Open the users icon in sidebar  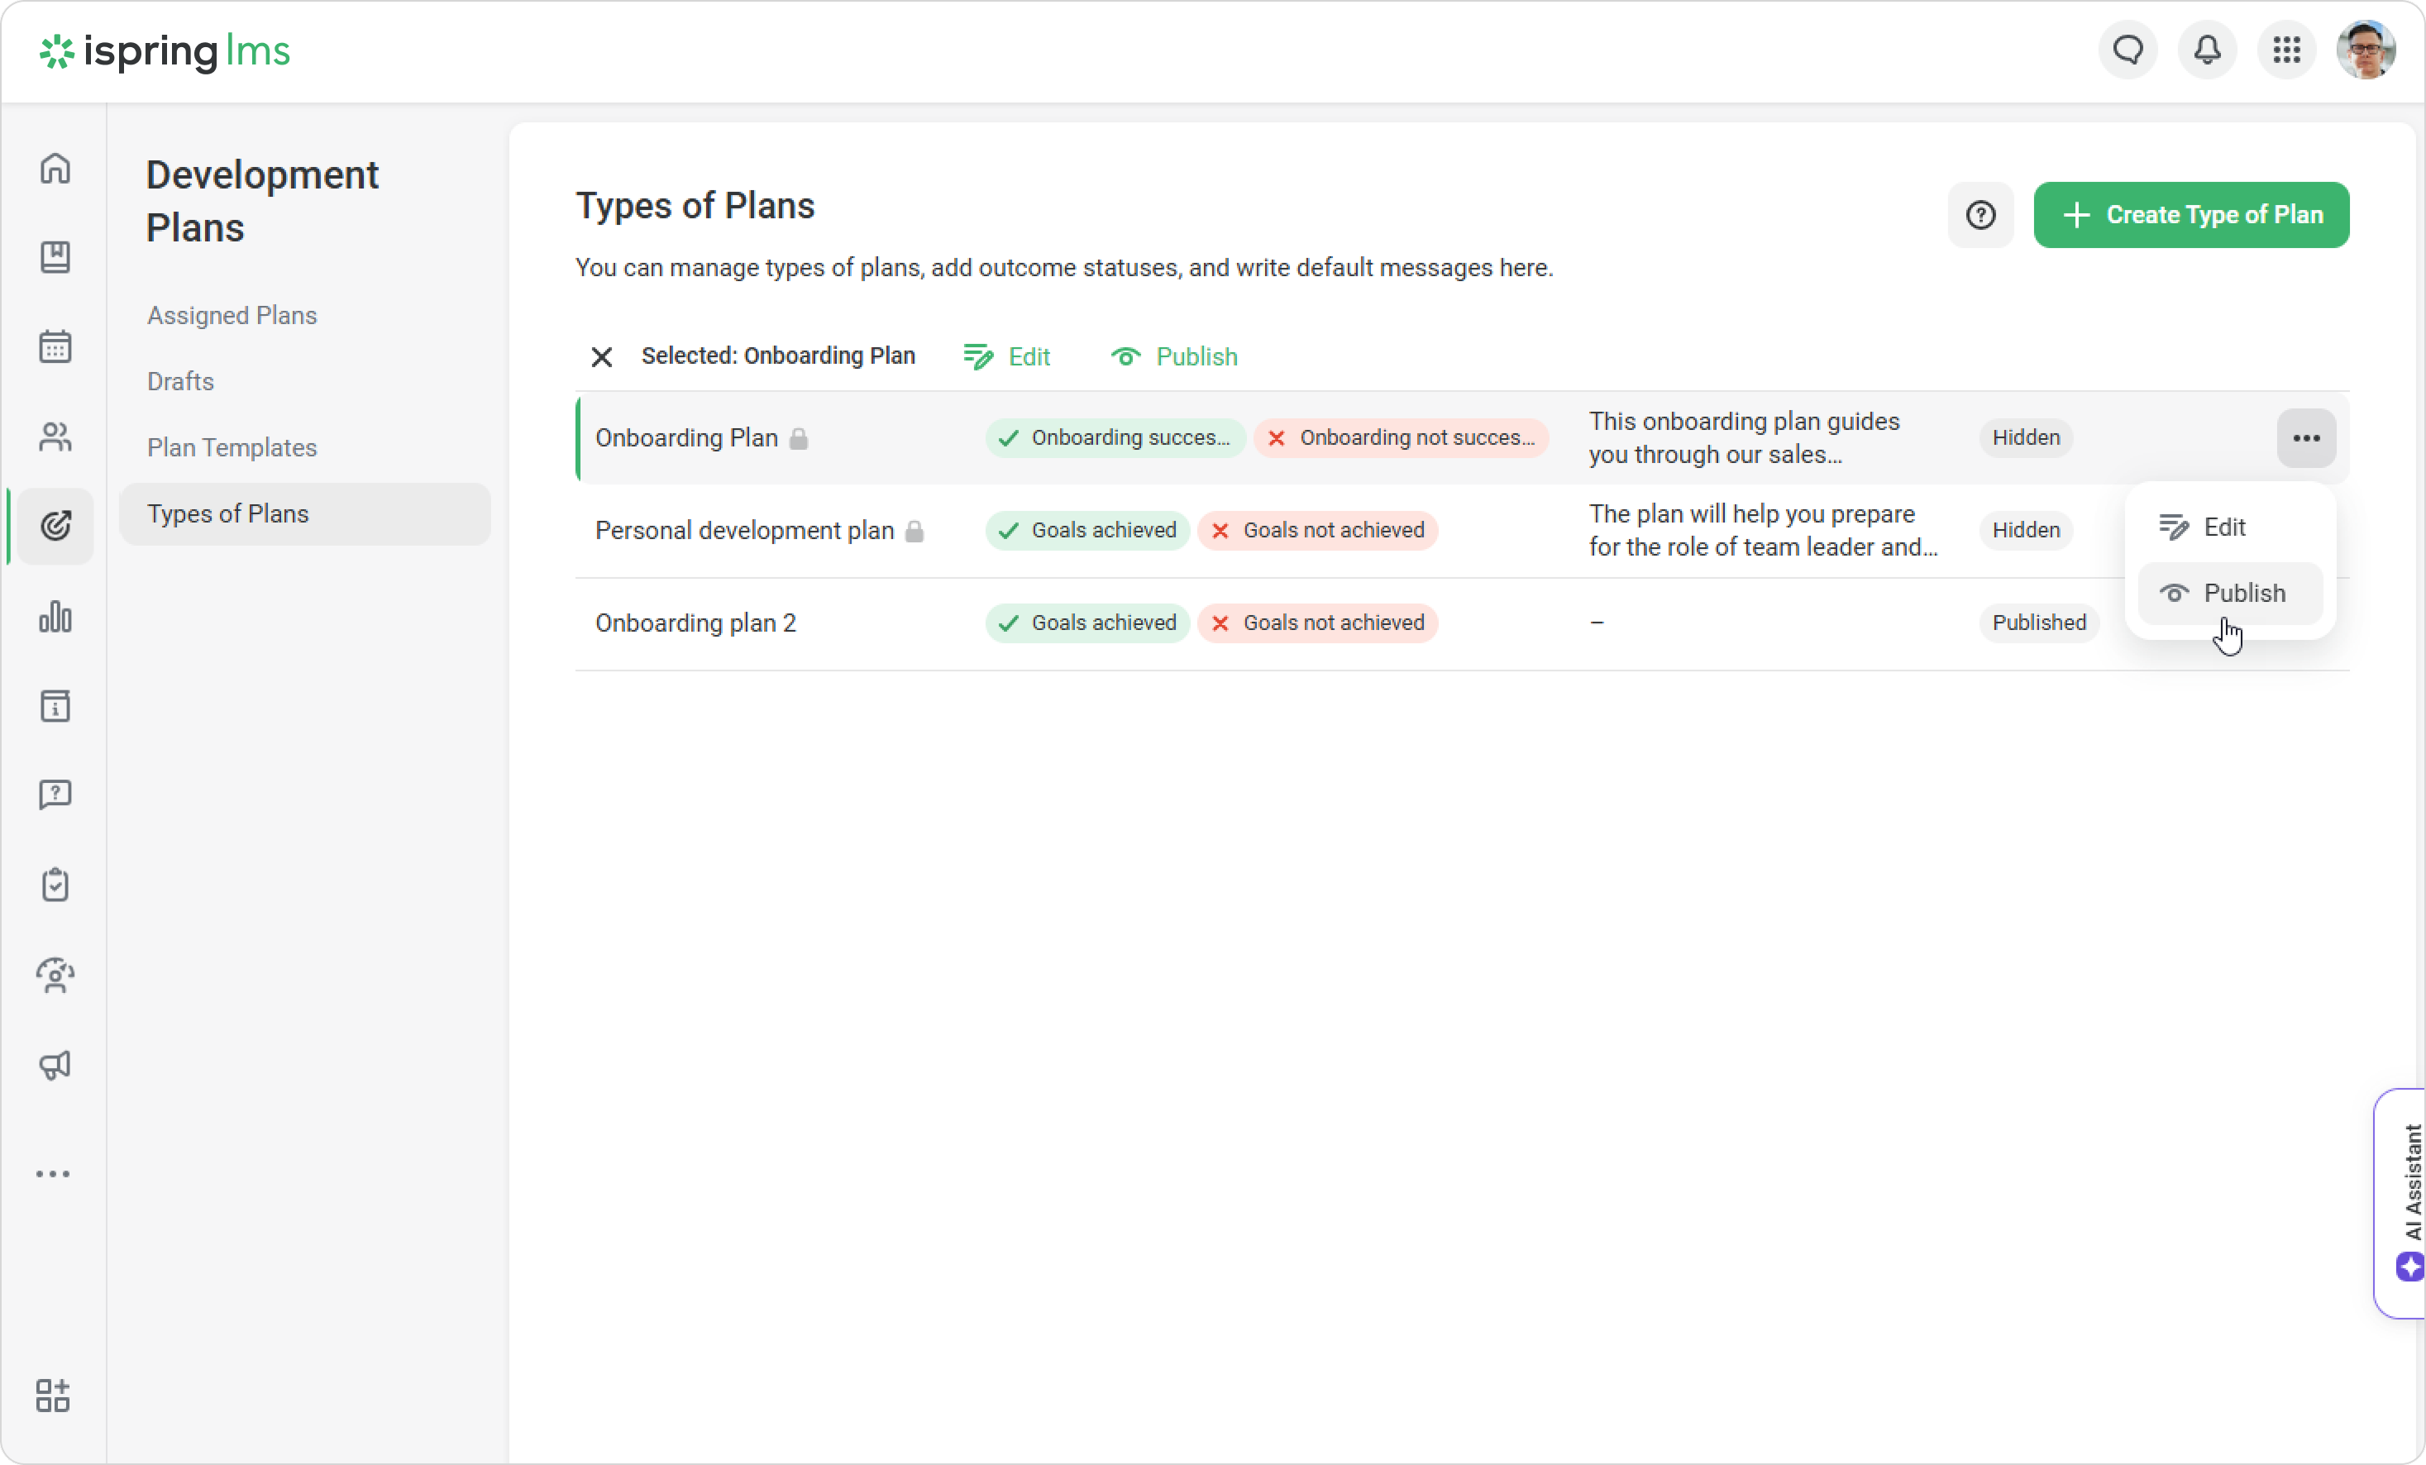[x=55, y=437]
